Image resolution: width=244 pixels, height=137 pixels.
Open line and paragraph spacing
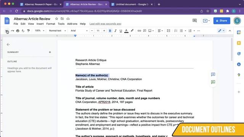coord(169,31)
